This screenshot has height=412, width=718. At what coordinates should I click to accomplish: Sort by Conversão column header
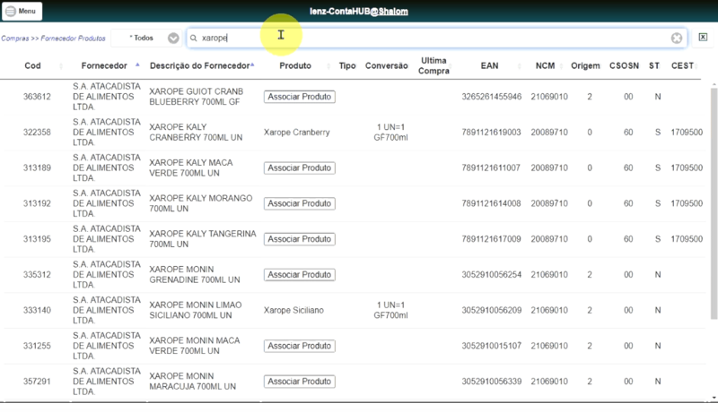pyautogui.click(x=387, y=65)
